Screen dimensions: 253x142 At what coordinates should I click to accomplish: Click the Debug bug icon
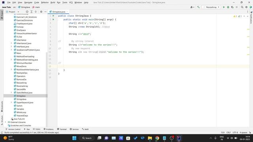(x=228, y=7)
